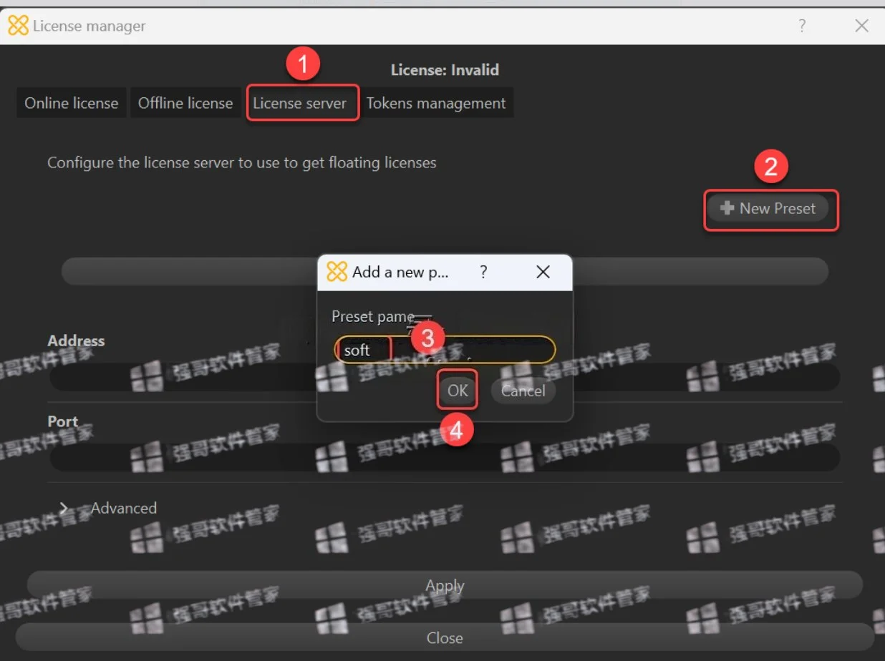
Task: Switch to the Offline license tab
Action: 185,103
